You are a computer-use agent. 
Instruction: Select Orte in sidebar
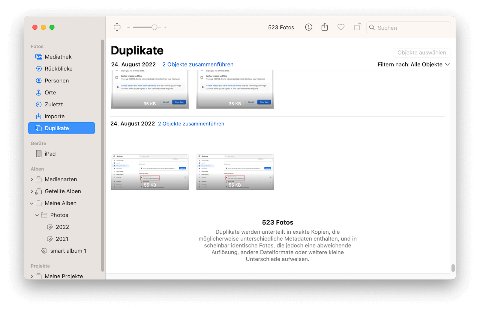pos(61,93)
